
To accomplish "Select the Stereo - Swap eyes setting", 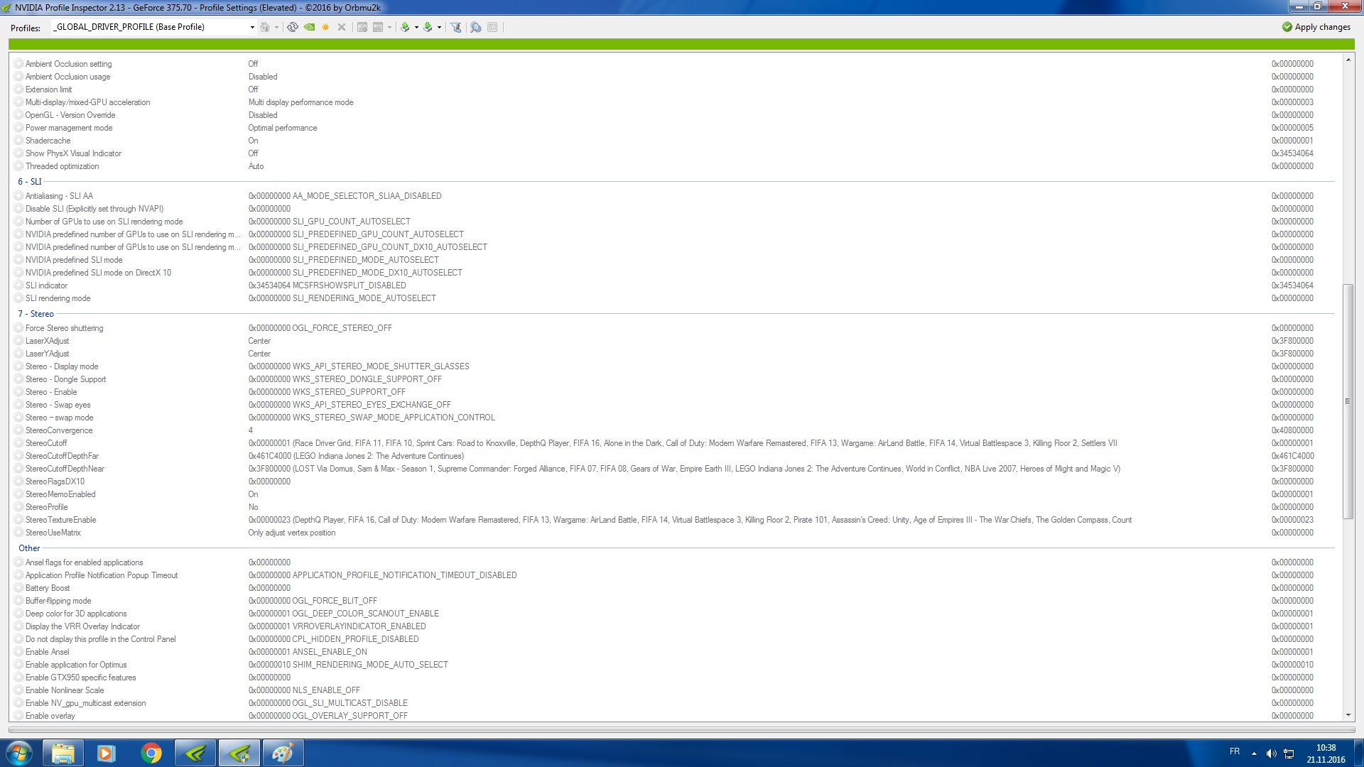I will (x=673, y=405).
